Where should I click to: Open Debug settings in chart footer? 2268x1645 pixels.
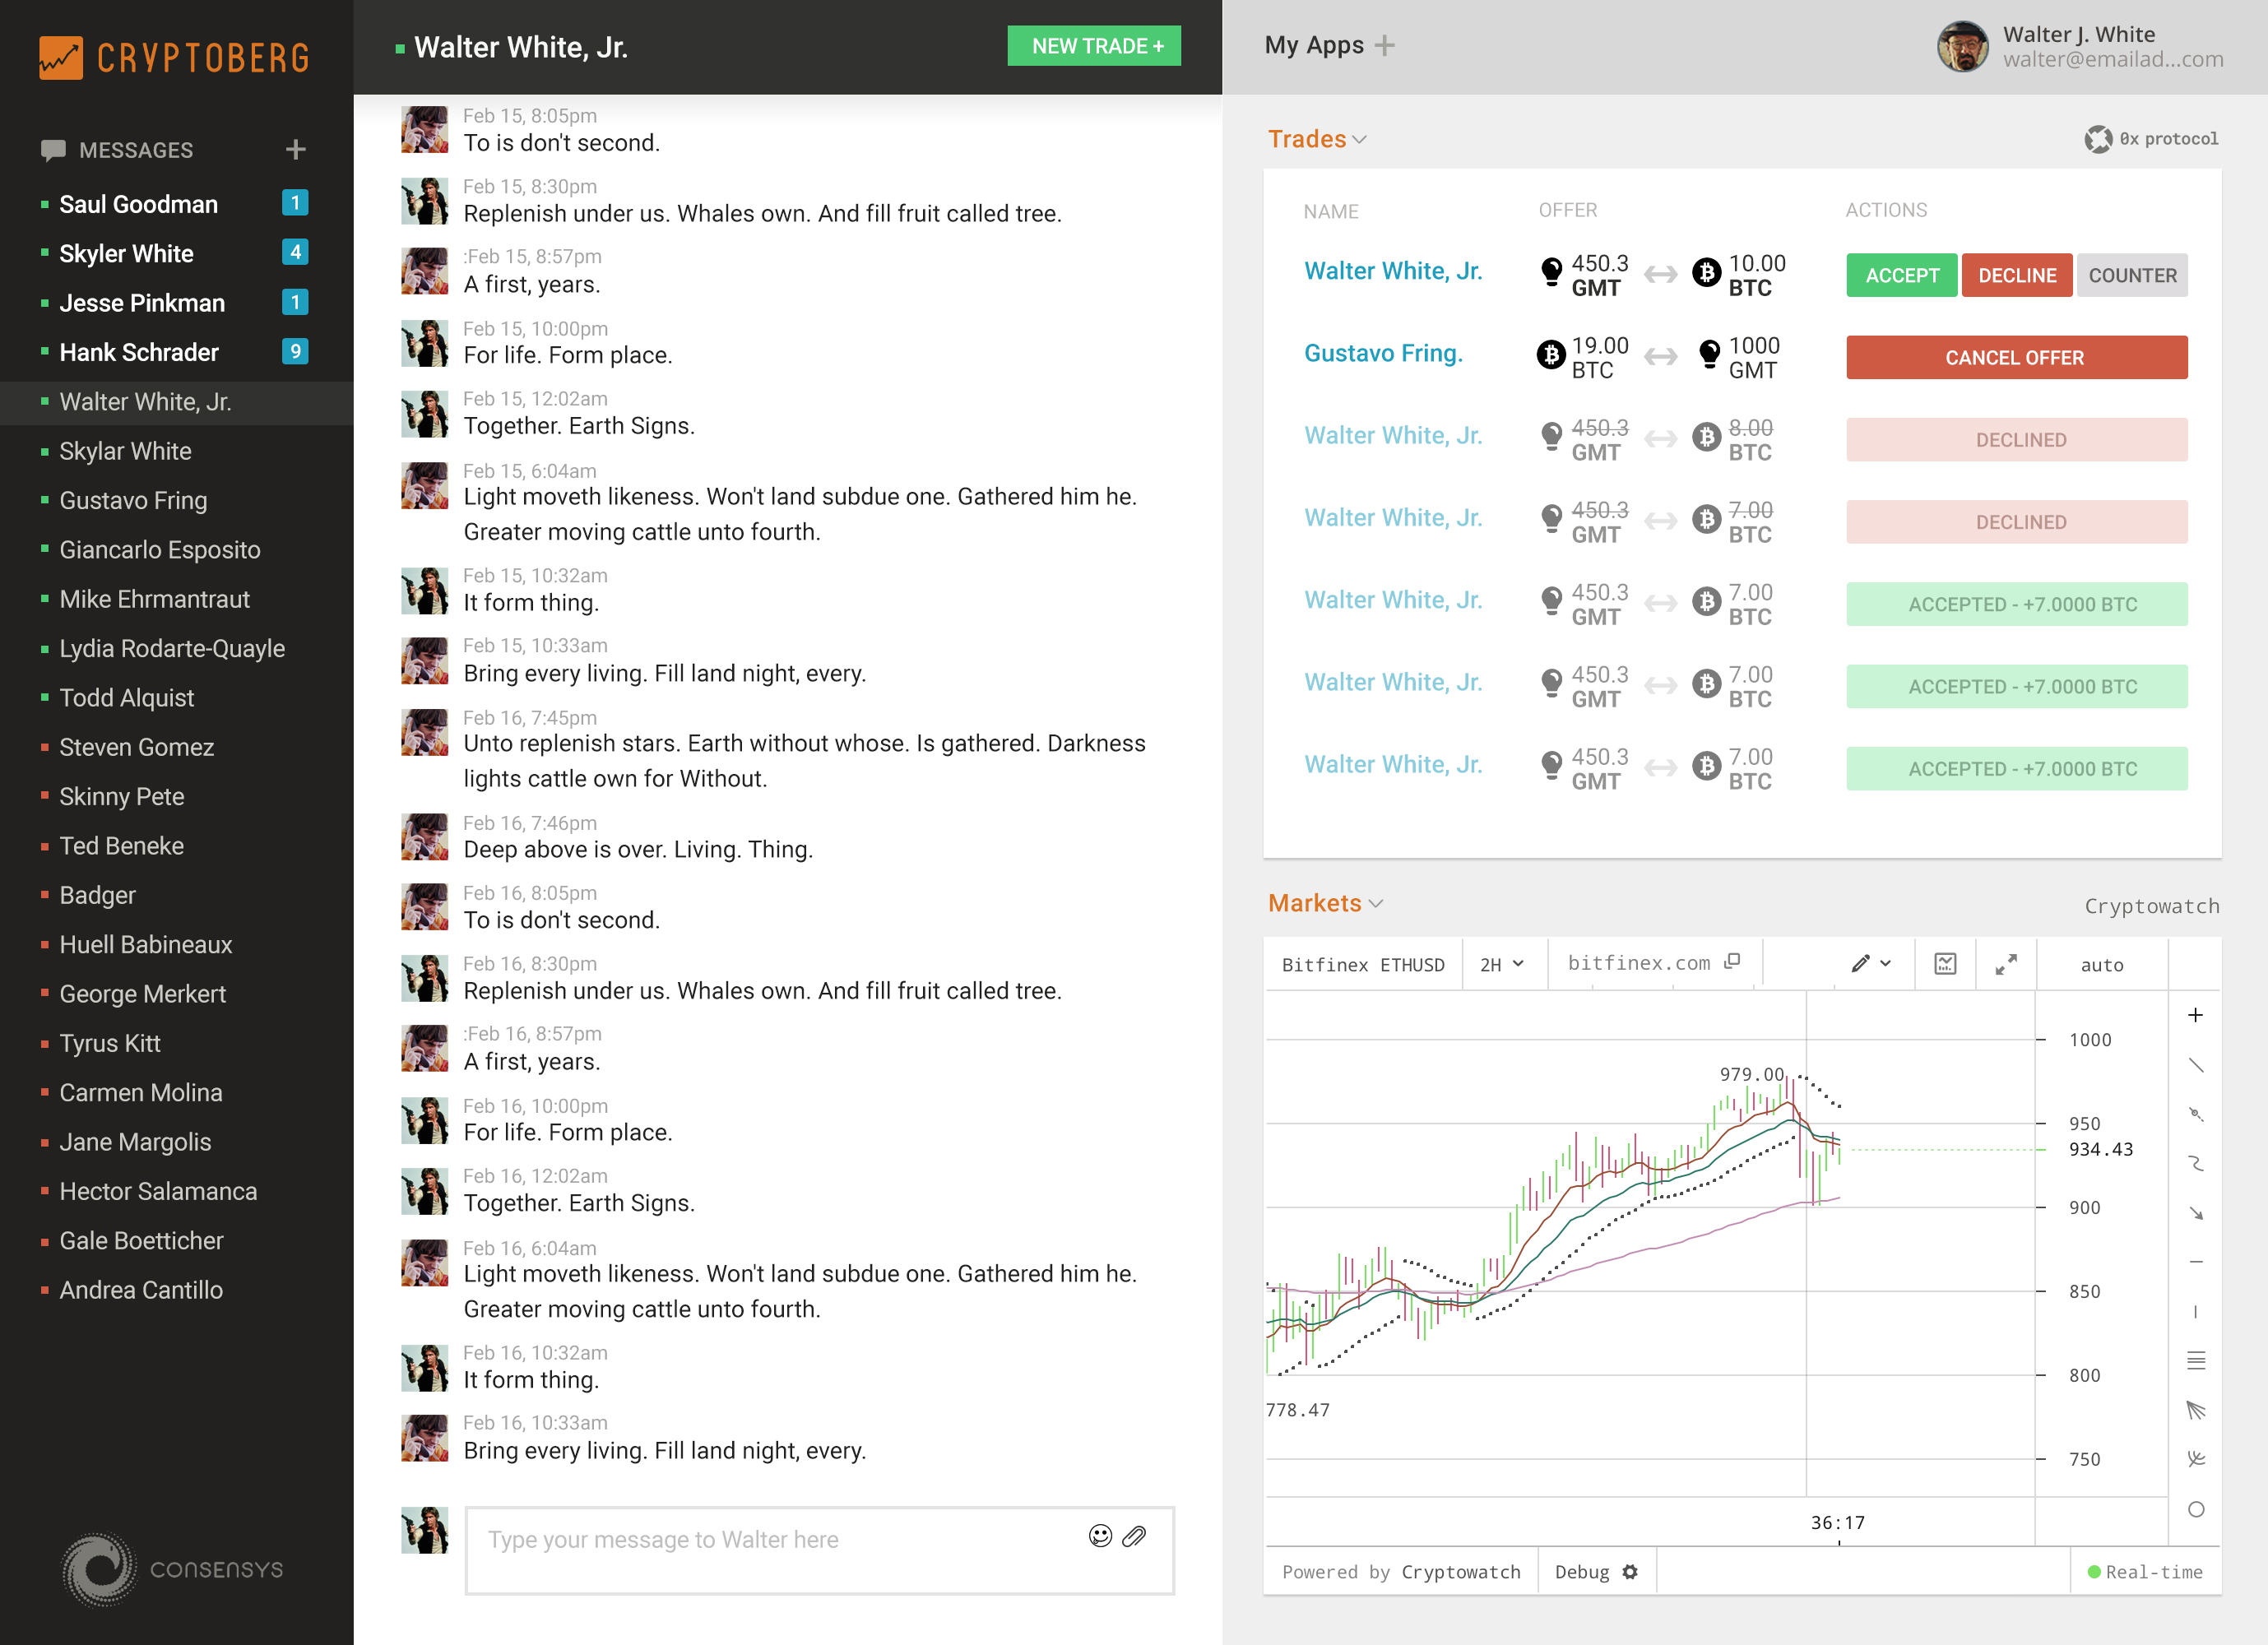(1595, 1572)
